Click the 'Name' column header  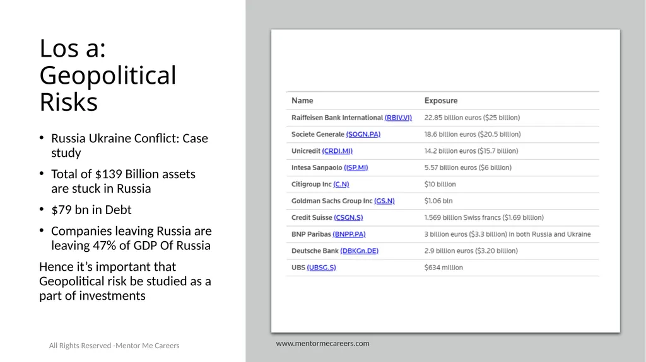pos(302,101)
